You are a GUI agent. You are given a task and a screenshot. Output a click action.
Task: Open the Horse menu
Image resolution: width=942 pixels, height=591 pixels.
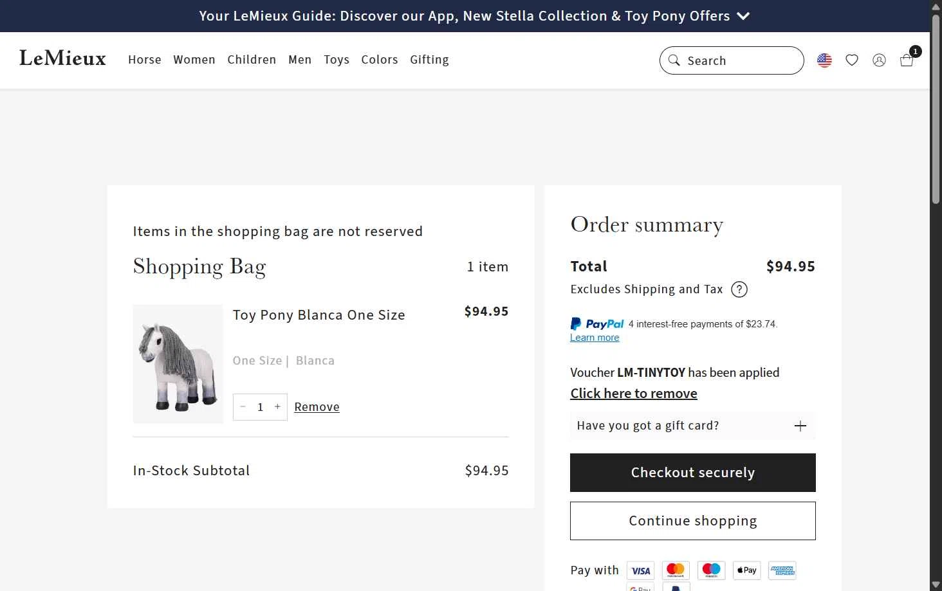pos(145,60)
